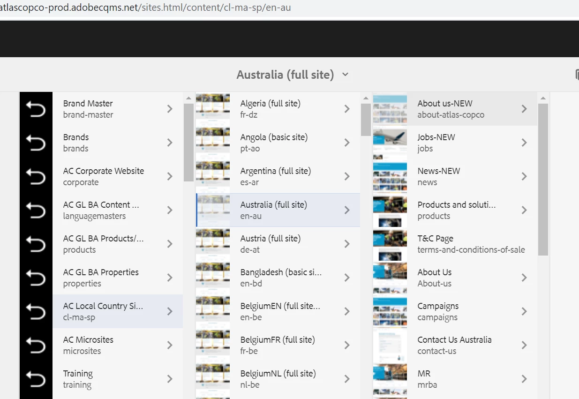Open the Angola (basic site) entry
The image size is (579, 399).
[278, 143]
